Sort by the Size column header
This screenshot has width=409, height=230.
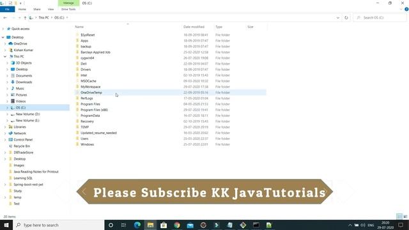pos(250,27)
